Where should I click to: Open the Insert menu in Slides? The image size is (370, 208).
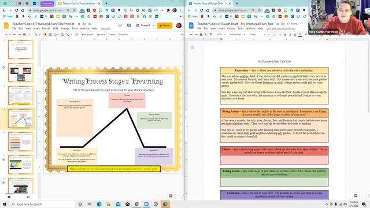coord(36,28)
